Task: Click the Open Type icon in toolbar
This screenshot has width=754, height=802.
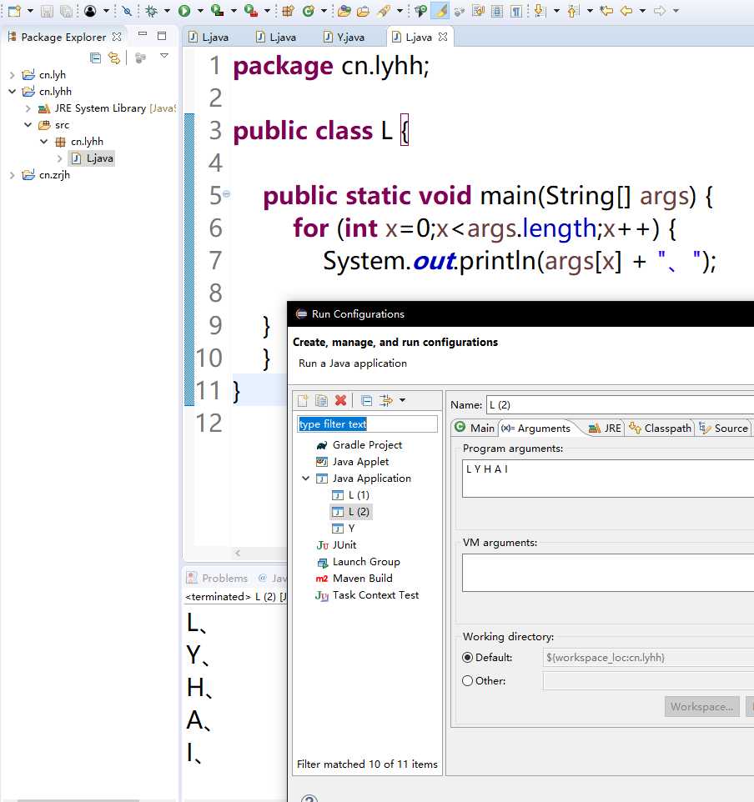Action: click(344, 11)
